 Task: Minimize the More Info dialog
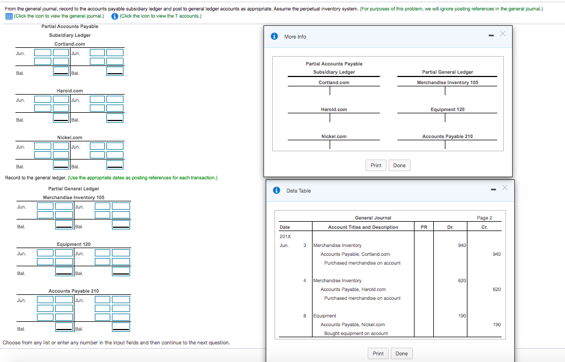tap(491, 35)
